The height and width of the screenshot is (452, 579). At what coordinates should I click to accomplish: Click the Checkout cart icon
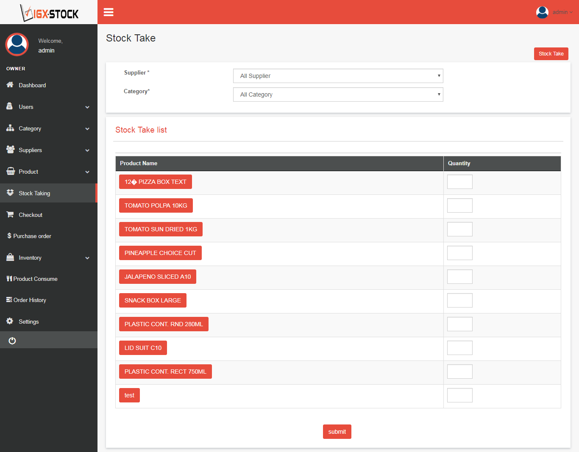pos(10,214)
